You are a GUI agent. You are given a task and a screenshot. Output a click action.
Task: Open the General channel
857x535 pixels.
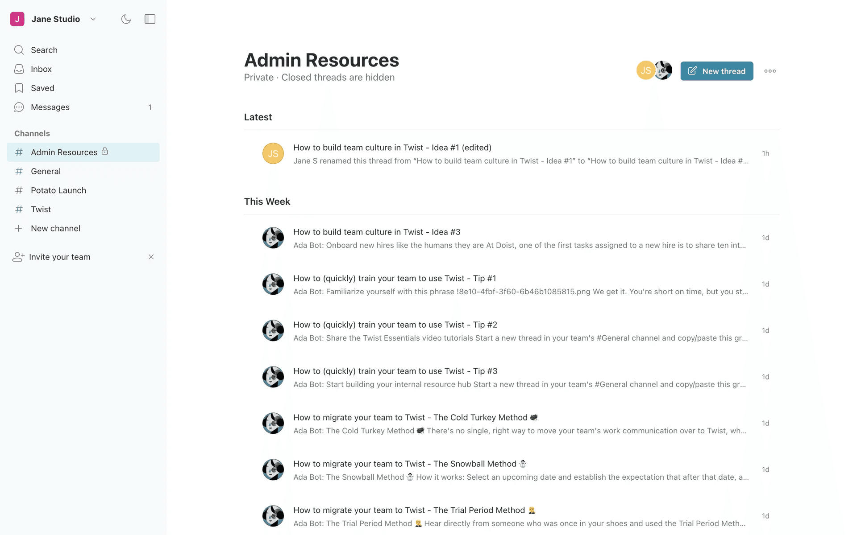[46, 171]
